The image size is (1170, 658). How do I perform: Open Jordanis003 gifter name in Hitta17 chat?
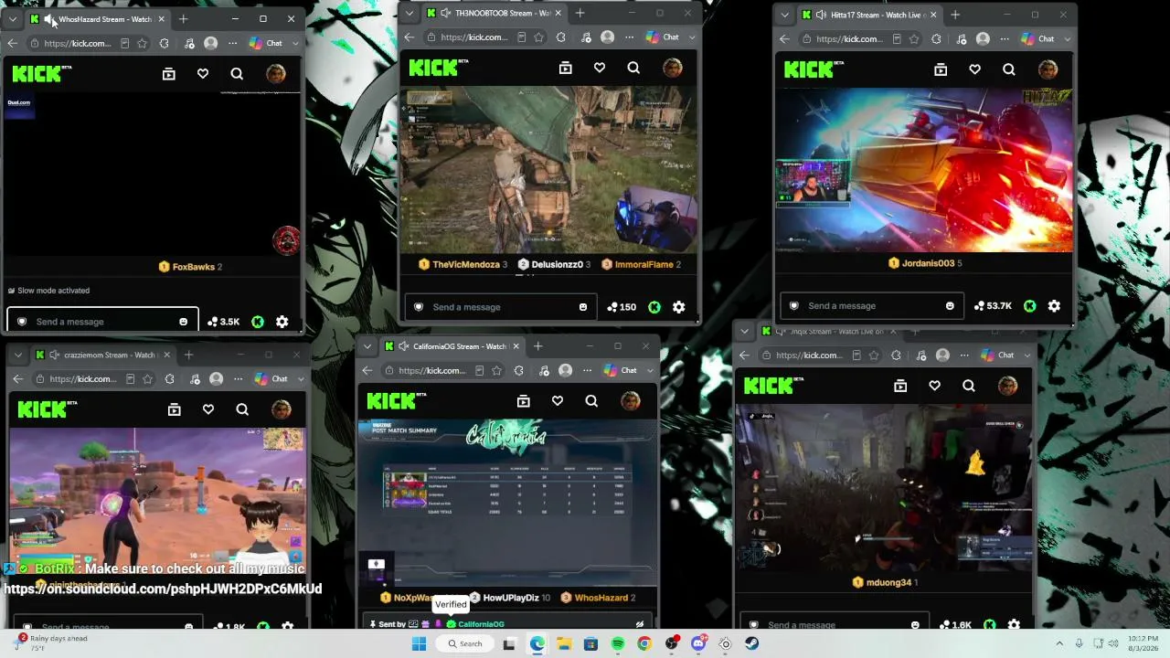tap(928, 263)
